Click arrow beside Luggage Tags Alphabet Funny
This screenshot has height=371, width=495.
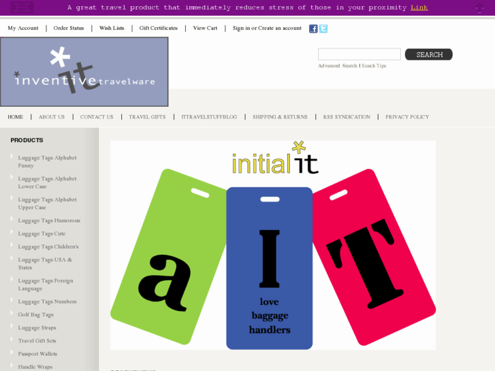pyautogui.click(x=12, y=156)
